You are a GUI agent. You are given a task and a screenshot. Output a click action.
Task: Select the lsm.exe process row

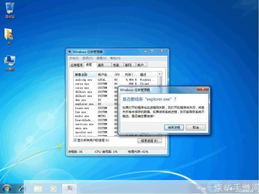(96, 112)
